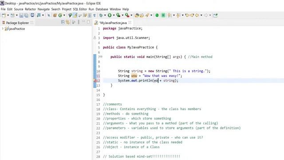
Task: Maximize the Package Explorer panel
Action: 88,22
